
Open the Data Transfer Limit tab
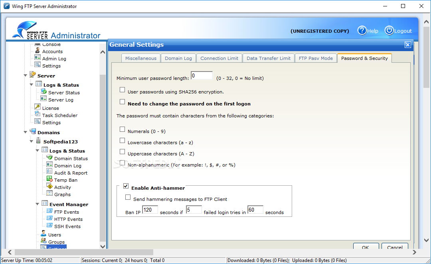(269, 58)
